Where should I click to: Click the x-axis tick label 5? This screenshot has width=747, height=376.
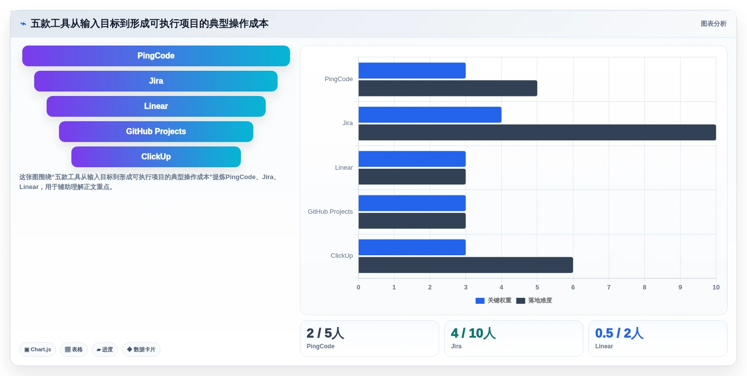pyautogui.click(x=537, y=287)
